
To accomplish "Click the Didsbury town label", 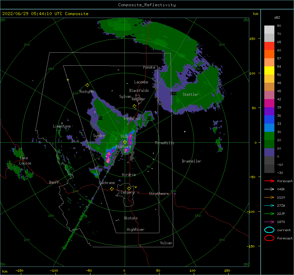I will 123,146.
